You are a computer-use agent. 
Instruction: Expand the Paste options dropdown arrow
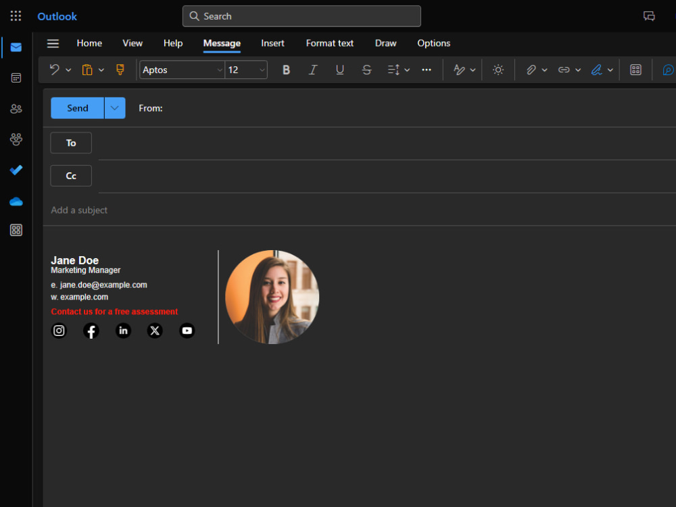point(101,70)
